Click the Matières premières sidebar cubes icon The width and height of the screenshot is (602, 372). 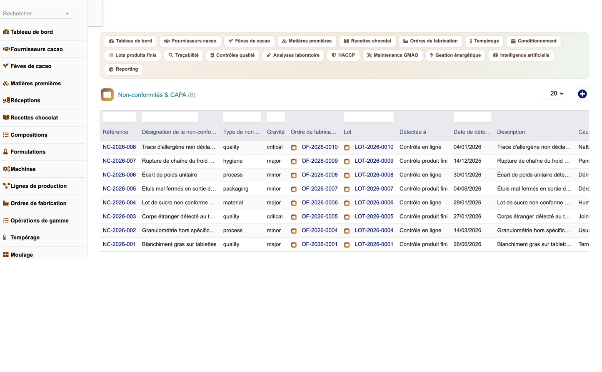(6, 83)
